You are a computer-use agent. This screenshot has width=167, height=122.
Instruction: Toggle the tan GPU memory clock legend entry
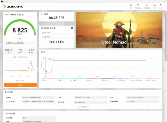[x=137, y=79]
